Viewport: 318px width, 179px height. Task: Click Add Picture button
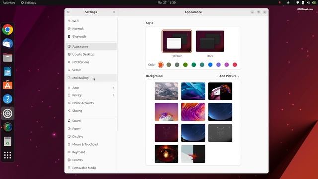click(x=228, y=76)
